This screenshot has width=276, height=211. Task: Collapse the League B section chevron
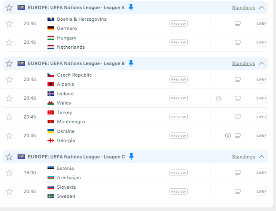pos(262,63)
